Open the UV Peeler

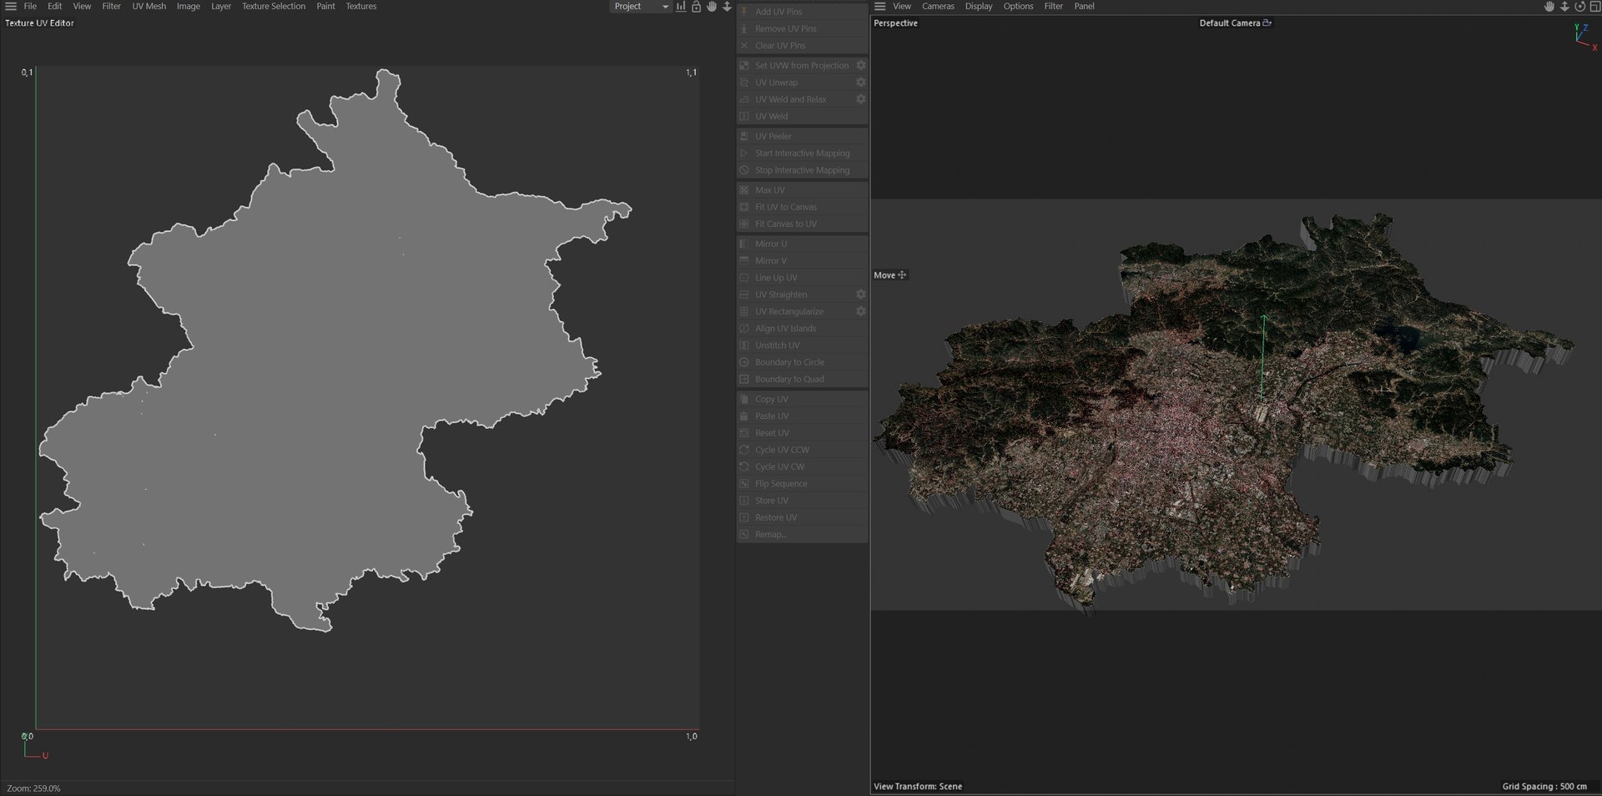[802, 136]
